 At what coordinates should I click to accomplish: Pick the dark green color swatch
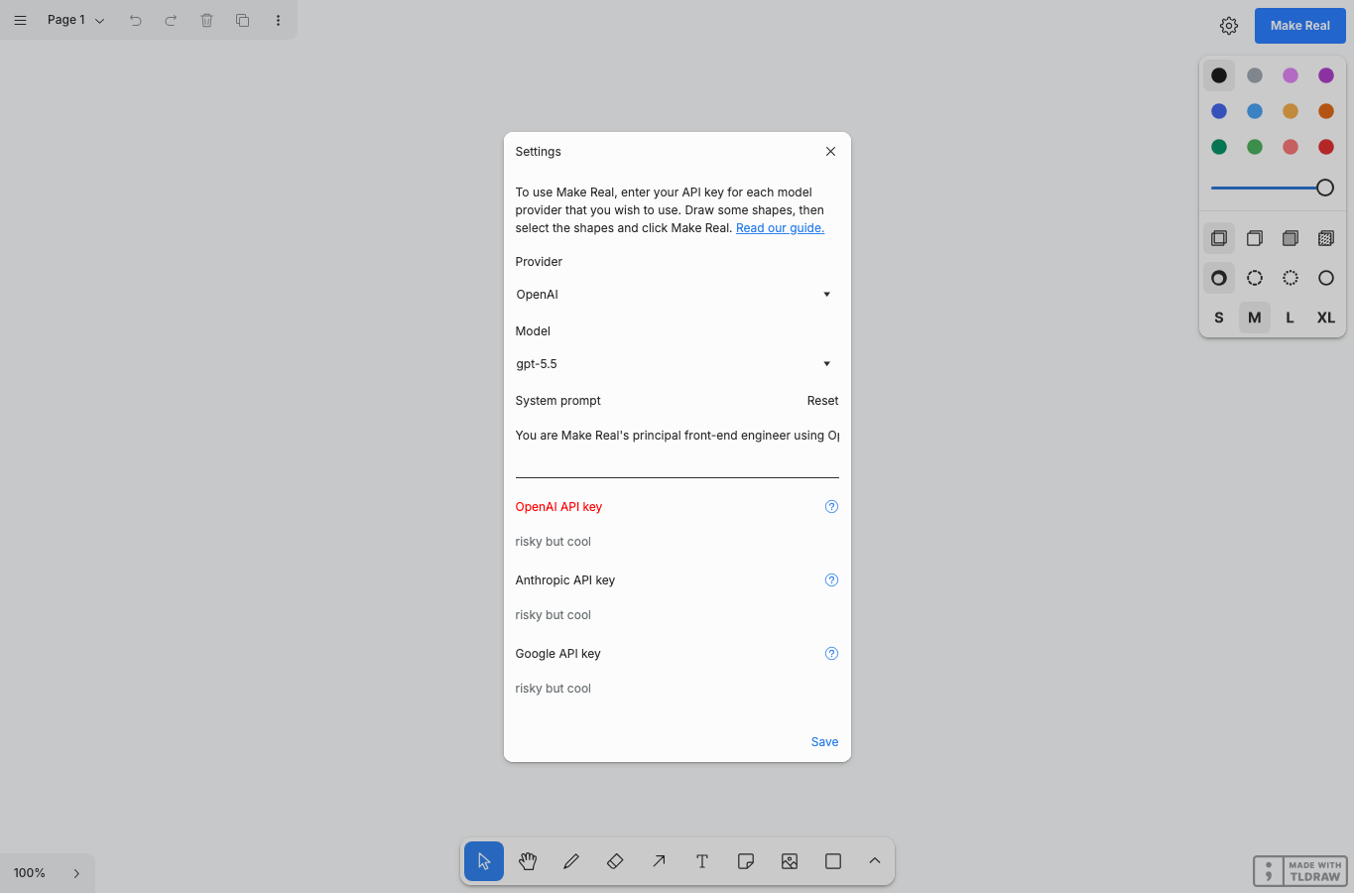coord(1219,147)
